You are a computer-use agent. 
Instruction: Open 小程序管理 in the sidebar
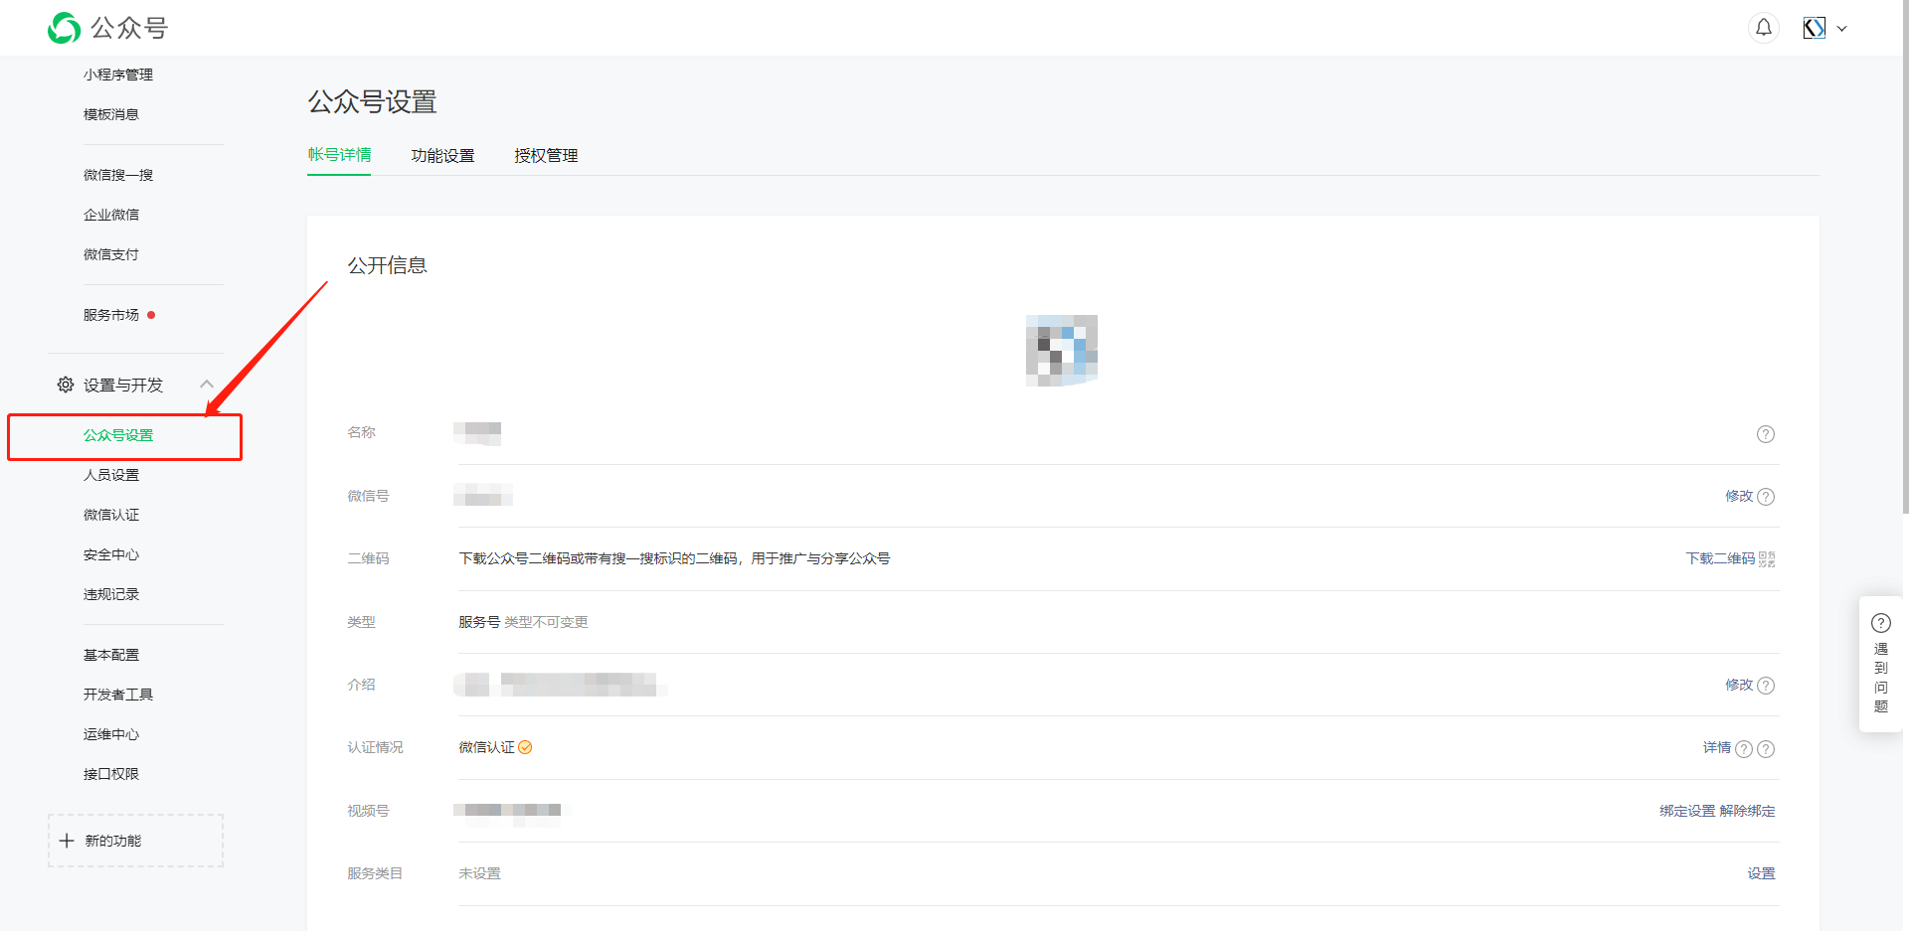tap(118, 75)
